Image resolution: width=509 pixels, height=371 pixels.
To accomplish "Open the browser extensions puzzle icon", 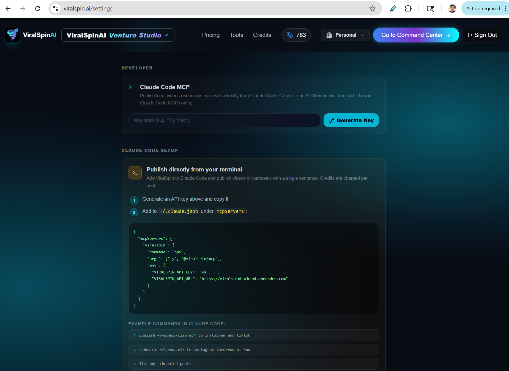I will pyautogui.click(x=408, y=9).
